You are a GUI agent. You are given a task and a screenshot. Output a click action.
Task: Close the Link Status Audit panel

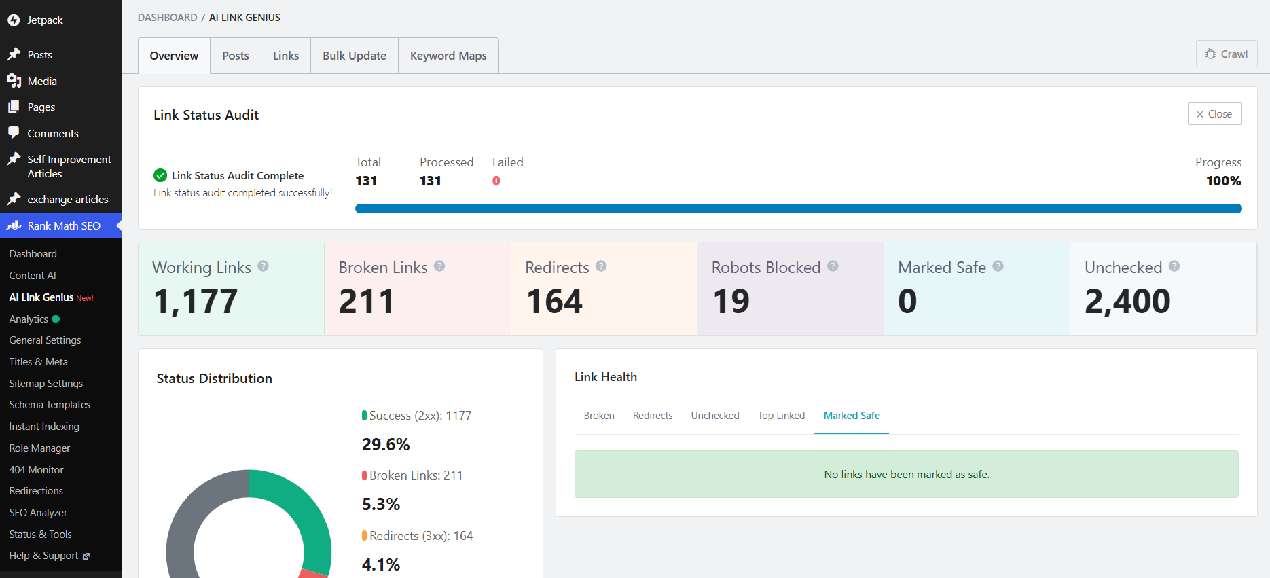click(1214, 113)
